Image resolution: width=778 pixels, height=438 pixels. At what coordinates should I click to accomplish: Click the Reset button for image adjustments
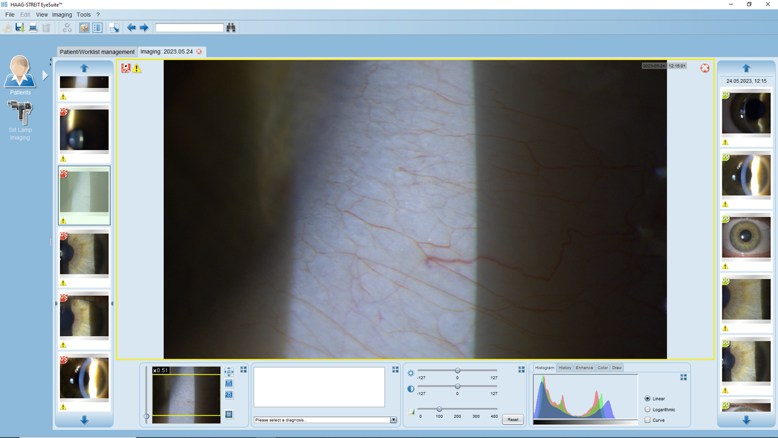pyautogui.click(x=512, y=419)
